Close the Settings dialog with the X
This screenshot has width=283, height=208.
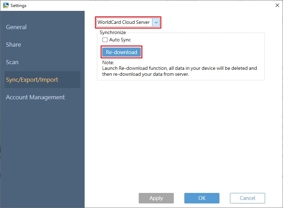277,5
